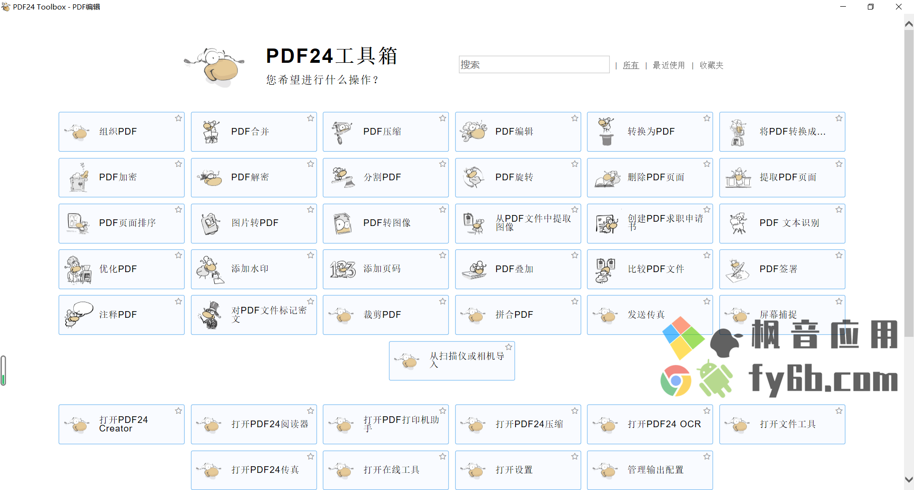Toggle the star on PDF加密 tile
The height and width of the screenshot is (490, 914).
tap(179, 164)
